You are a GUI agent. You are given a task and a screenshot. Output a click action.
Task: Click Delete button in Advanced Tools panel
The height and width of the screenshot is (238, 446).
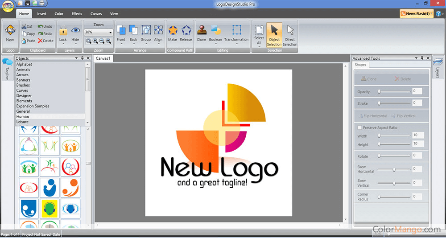(x=402, y=79)
